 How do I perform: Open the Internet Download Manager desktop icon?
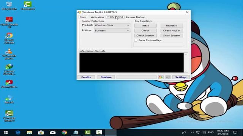[9, 70]
